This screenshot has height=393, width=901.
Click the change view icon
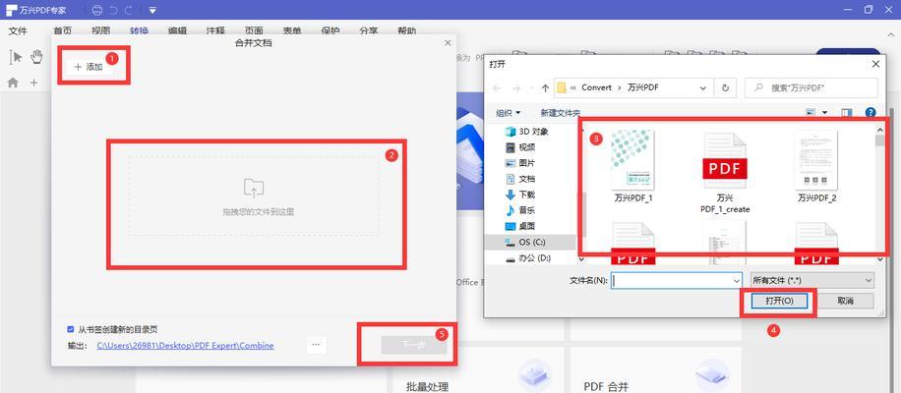click(811, 113)
